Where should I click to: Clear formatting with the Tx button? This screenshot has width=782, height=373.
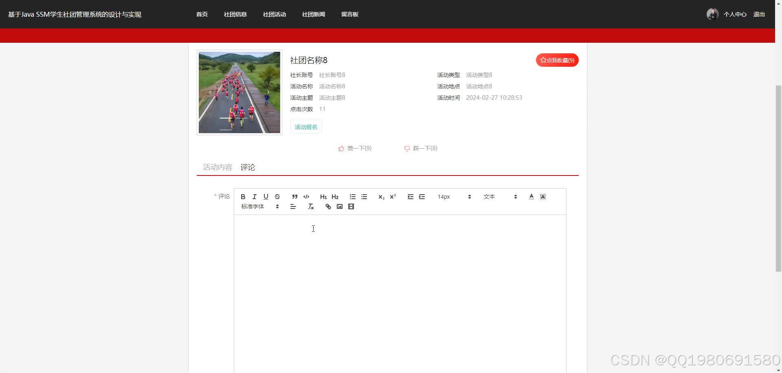[x=311, y=206]
